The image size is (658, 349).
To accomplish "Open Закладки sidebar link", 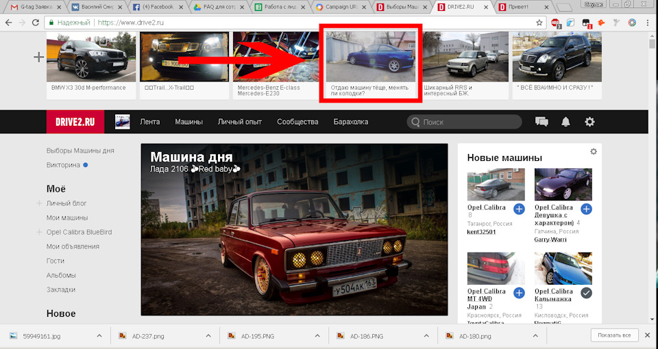I will (61, 289).
